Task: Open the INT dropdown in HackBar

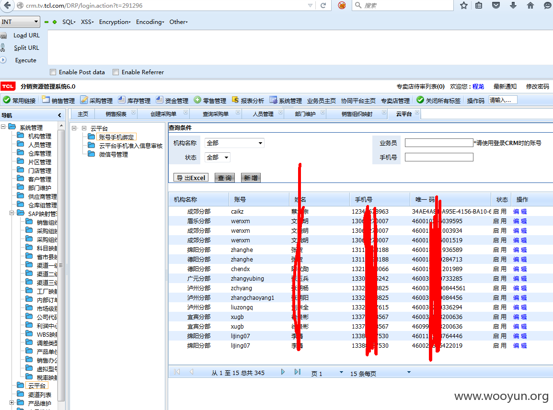Action: click(x=20, y=22)
